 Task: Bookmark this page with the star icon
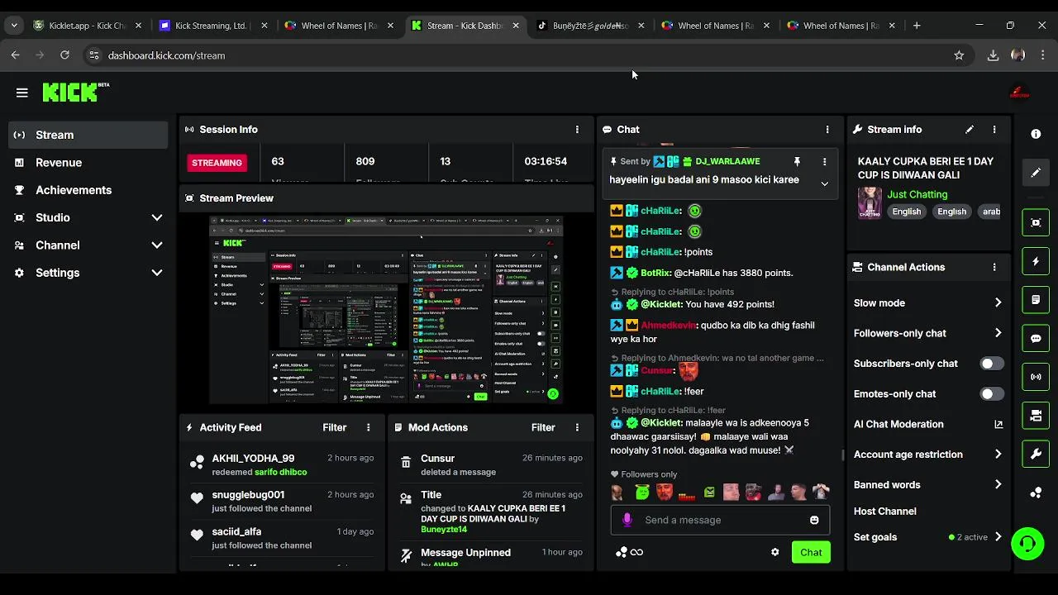tap(959, 55)
